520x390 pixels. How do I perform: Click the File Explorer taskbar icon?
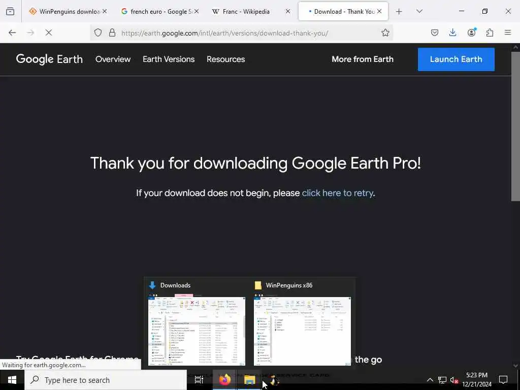click(249, 380)
